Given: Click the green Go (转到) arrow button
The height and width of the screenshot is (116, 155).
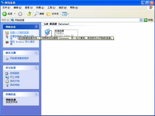Looking at the screenshot, I should click(x=145, y=20).
